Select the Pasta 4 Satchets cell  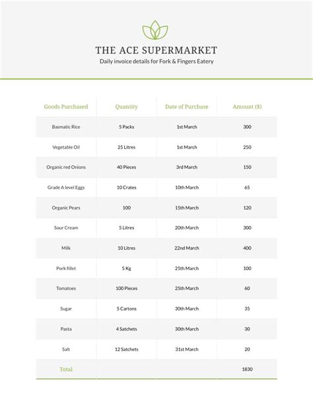[126, 329]
